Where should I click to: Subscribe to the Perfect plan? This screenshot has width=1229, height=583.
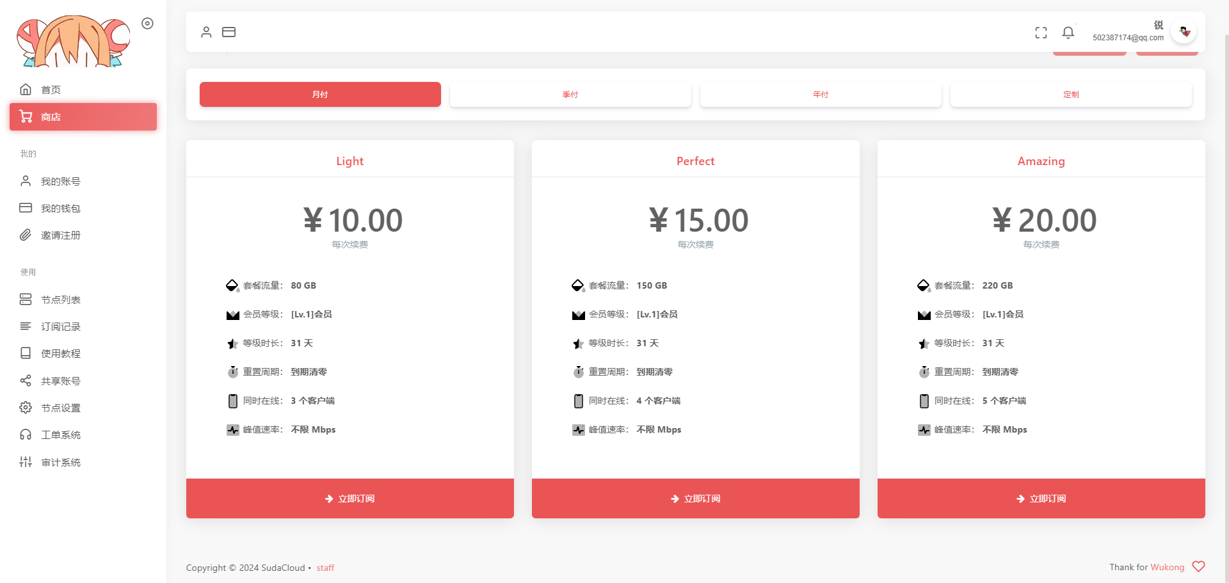point(695,499)
